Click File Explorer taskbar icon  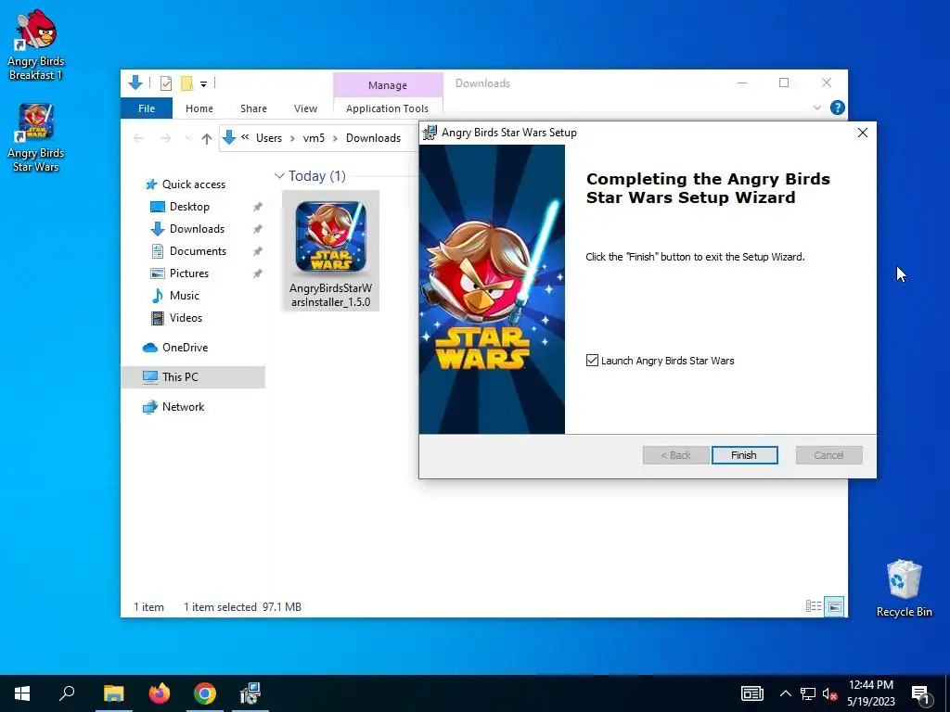113,693
